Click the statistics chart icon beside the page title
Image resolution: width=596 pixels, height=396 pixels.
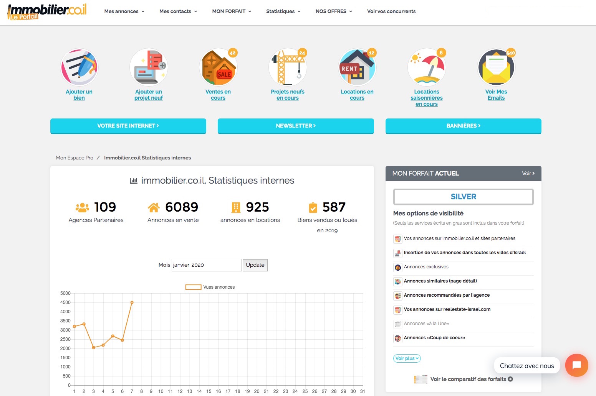click(134, 180)
